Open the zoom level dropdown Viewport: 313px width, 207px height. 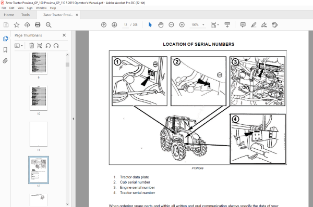pos(203,25)
